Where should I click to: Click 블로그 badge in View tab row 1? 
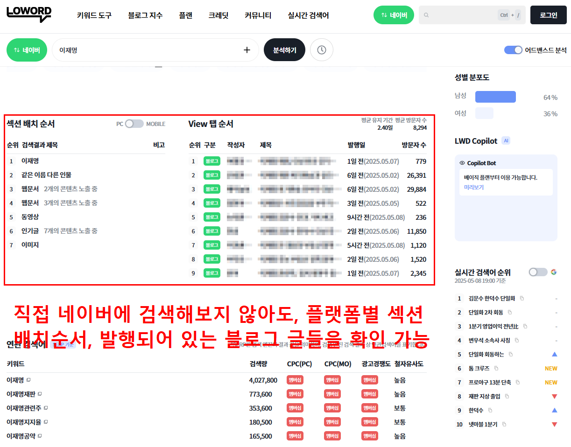tap(211, 161)
